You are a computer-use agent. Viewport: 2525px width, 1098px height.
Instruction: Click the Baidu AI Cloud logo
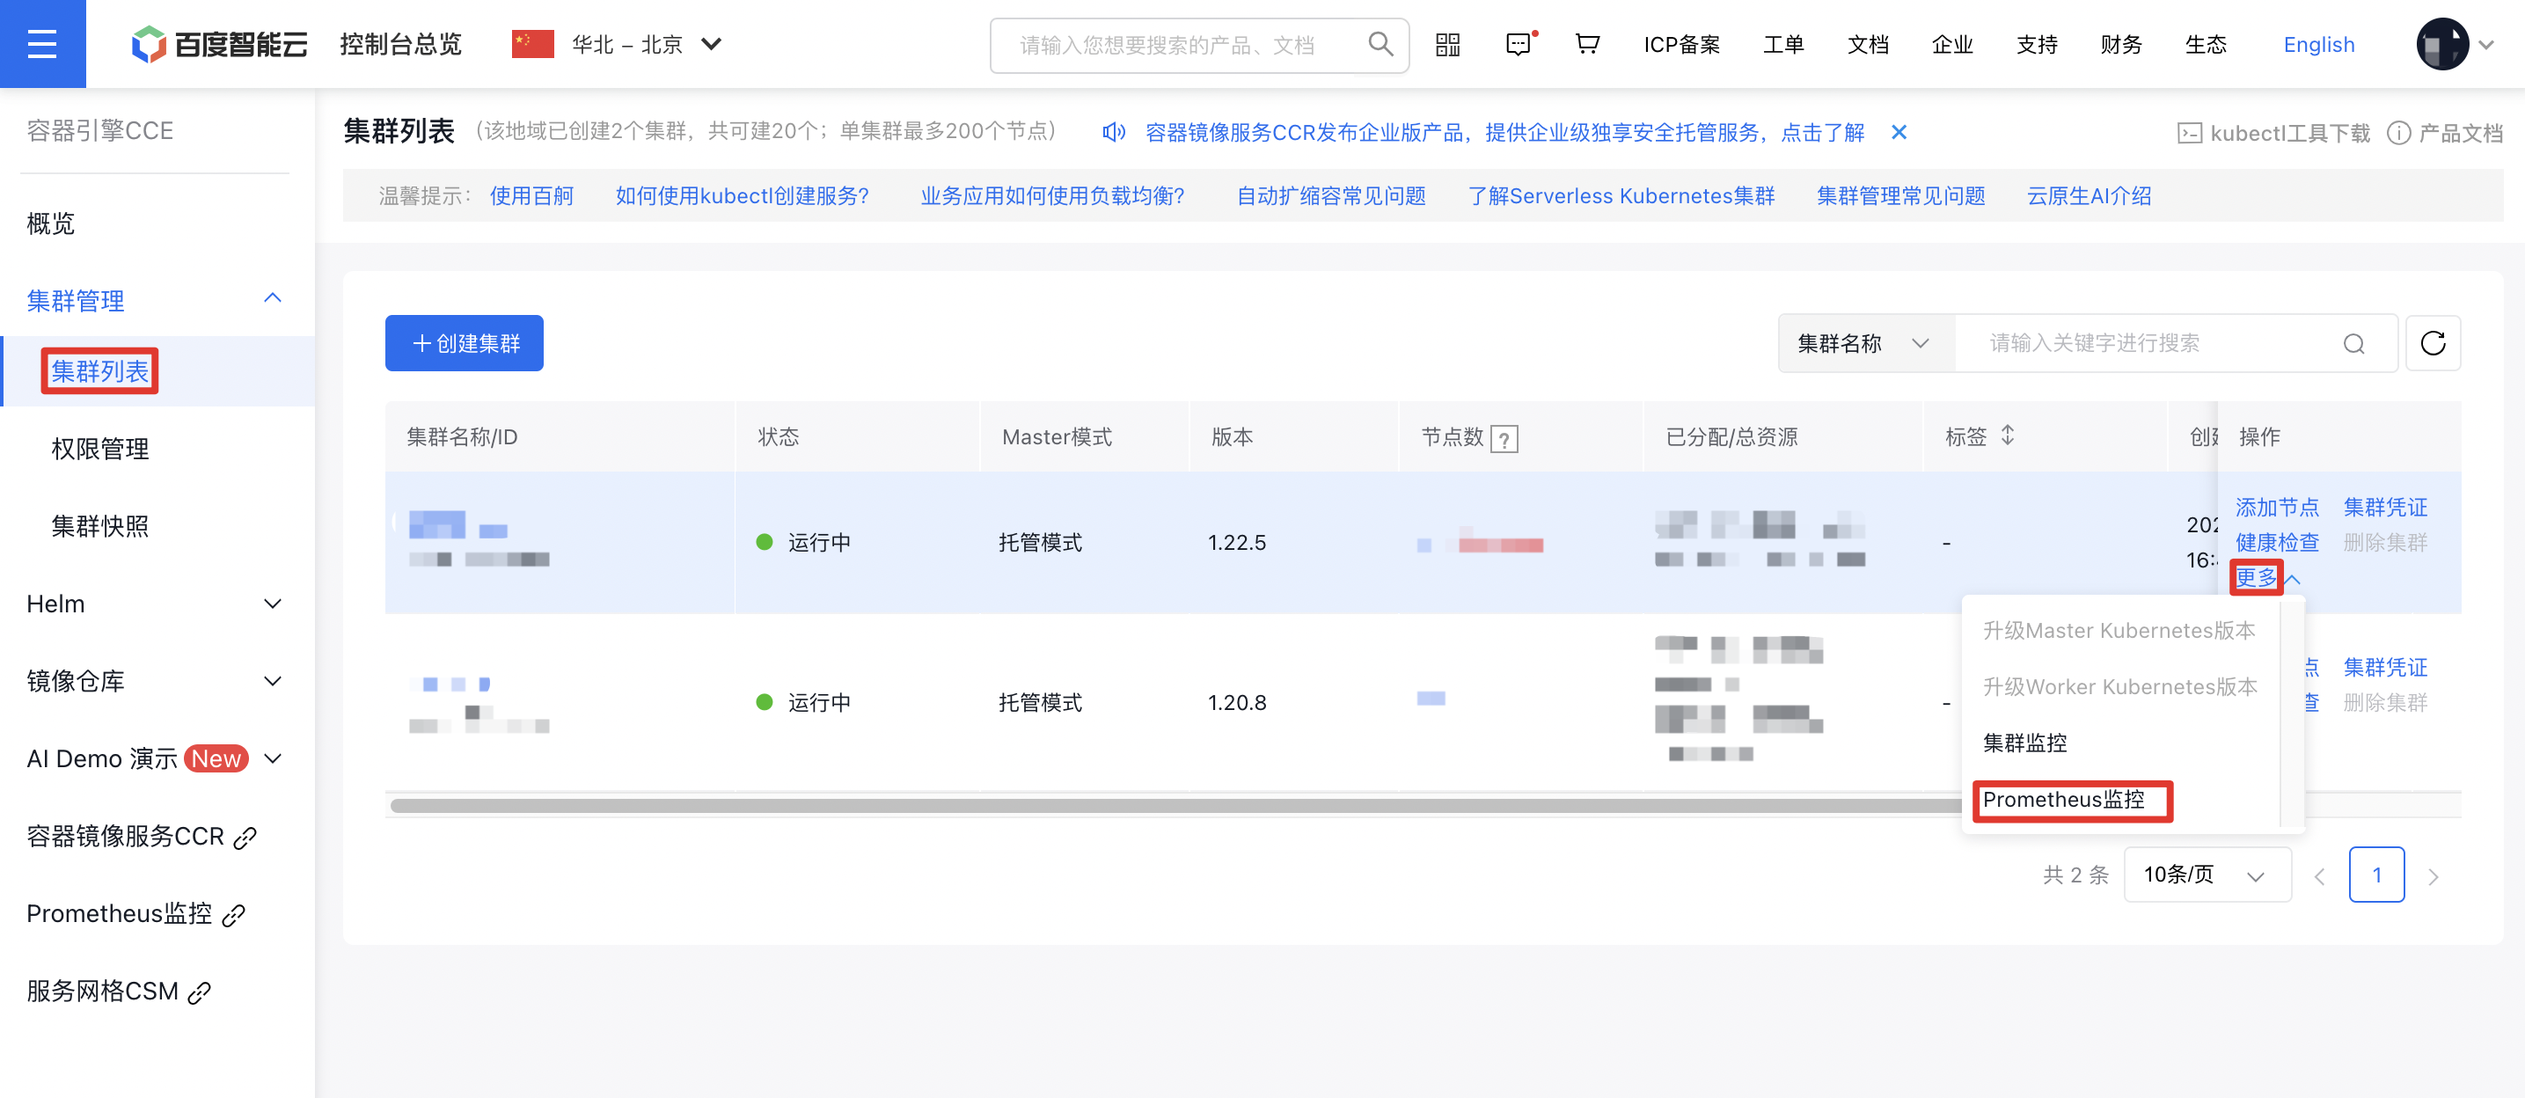click(x=220, y=44)
